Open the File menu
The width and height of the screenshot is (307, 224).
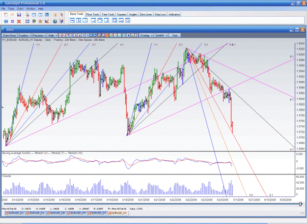(x=3, y=9)
